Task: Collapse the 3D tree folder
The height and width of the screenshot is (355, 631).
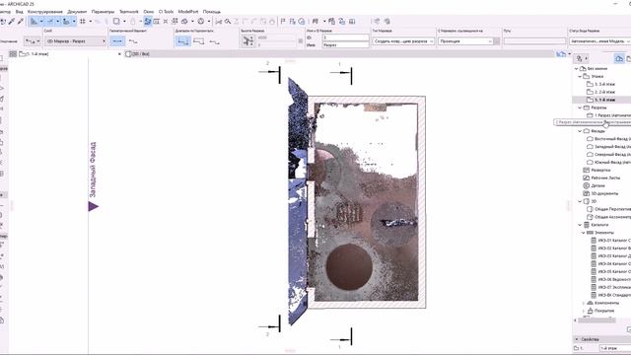Action: (x=580, y=201)
